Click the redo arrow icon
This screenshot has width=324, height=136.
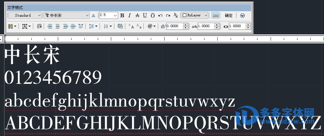[168, 15]
